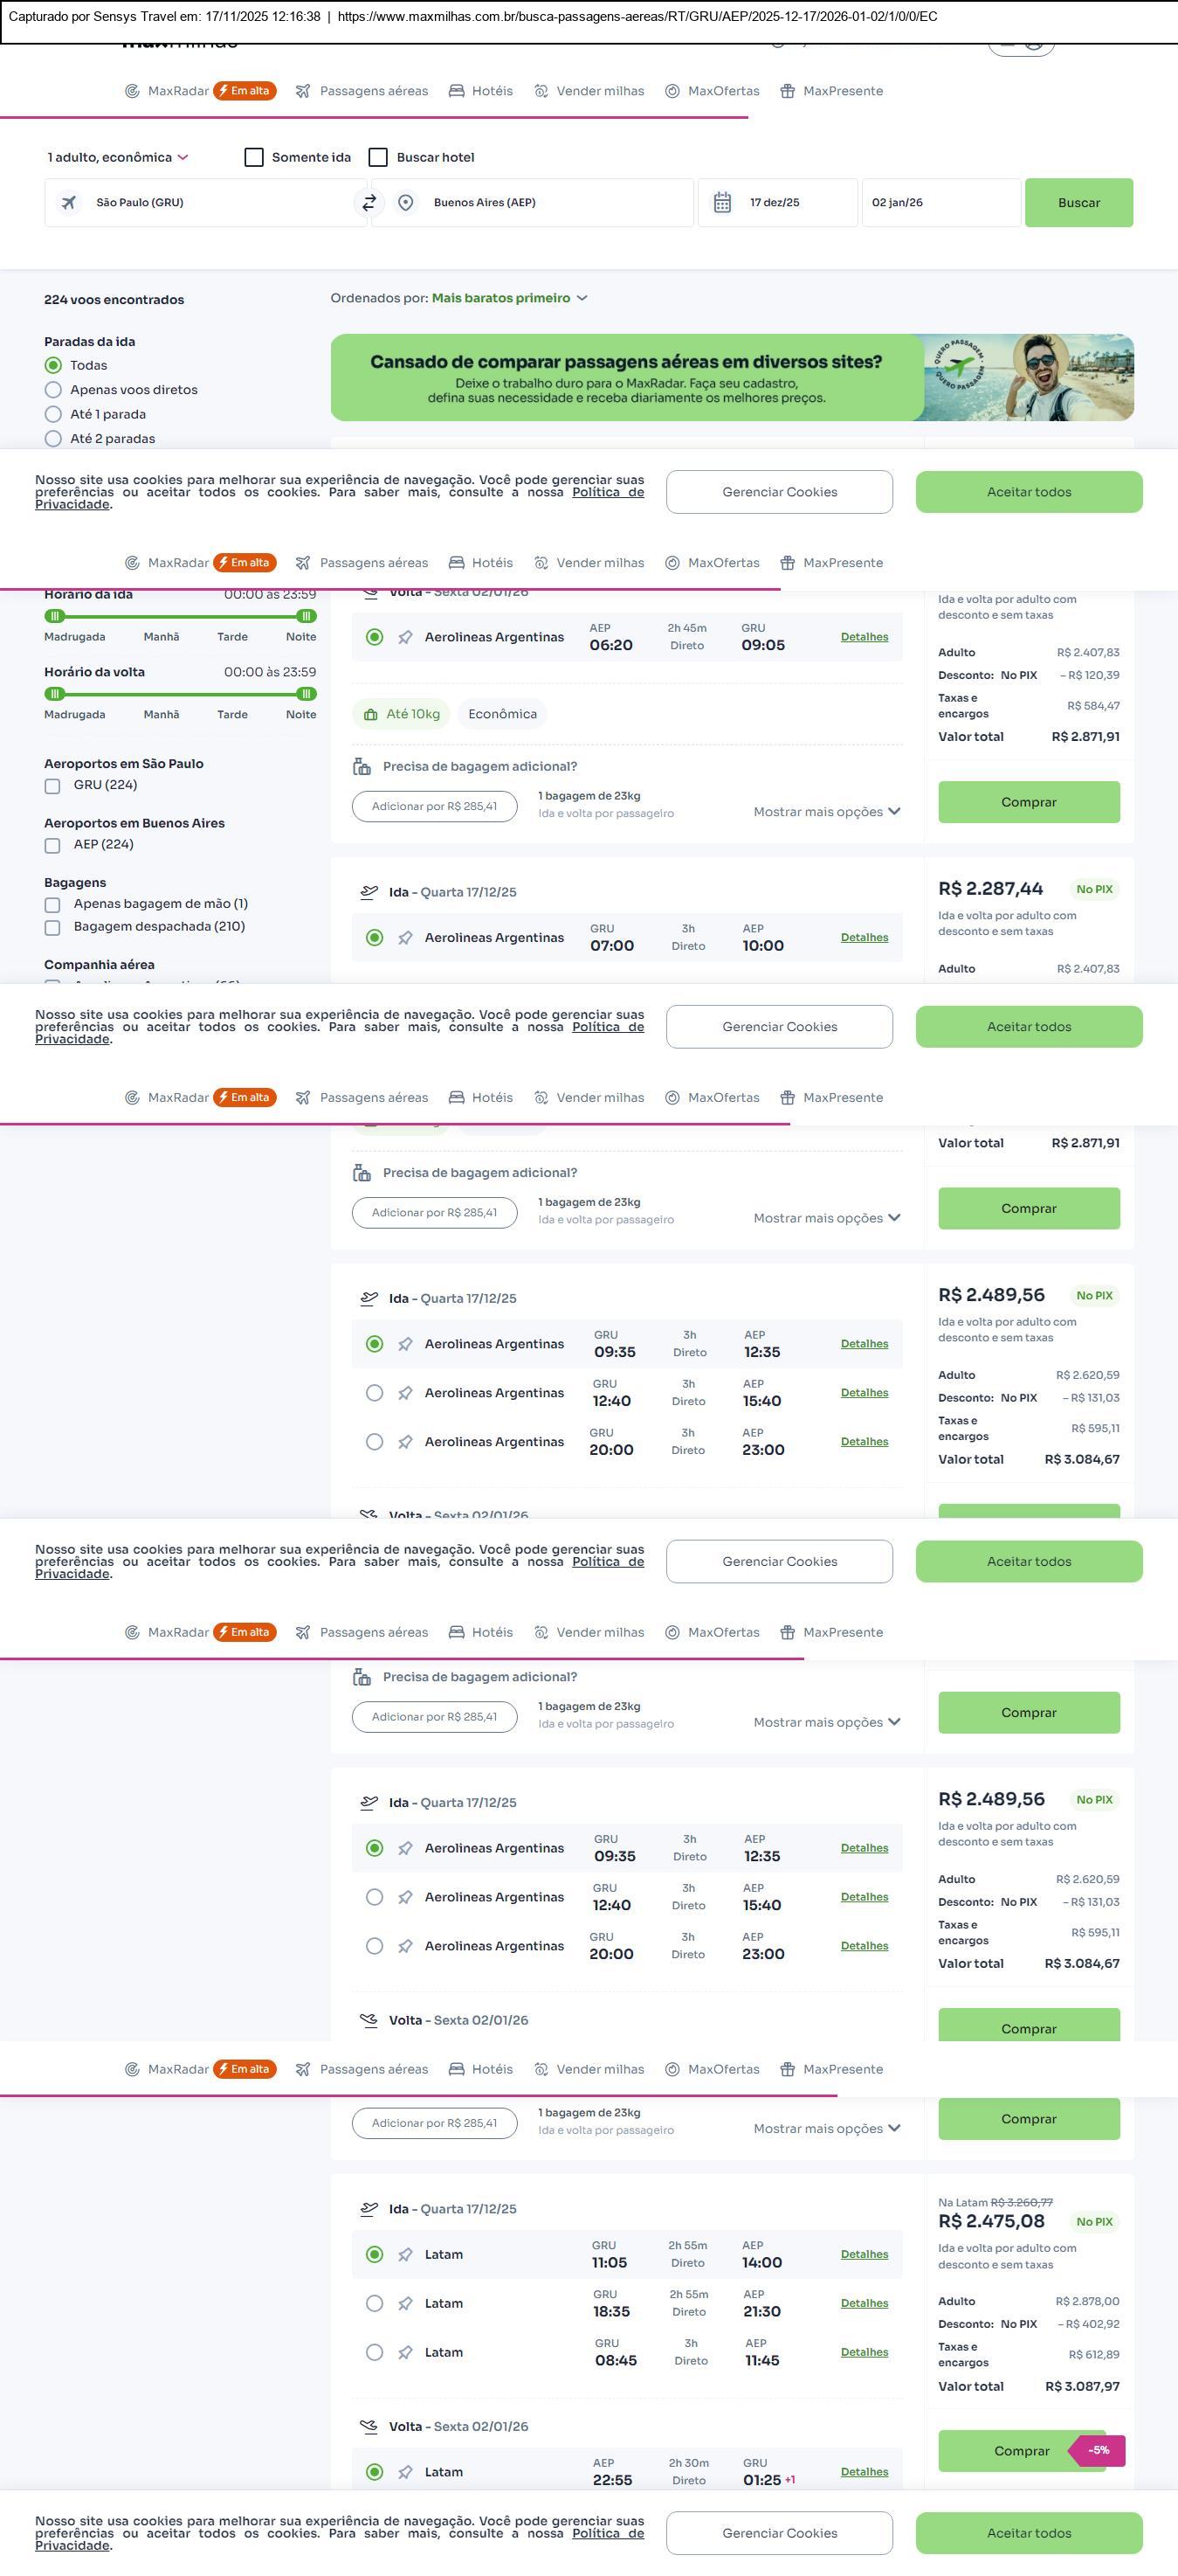The width and height of the screenshot is (1178, 2576).
Task: Click the luggage icon on the Até 10kg tag
Action: tap(370, 714)
